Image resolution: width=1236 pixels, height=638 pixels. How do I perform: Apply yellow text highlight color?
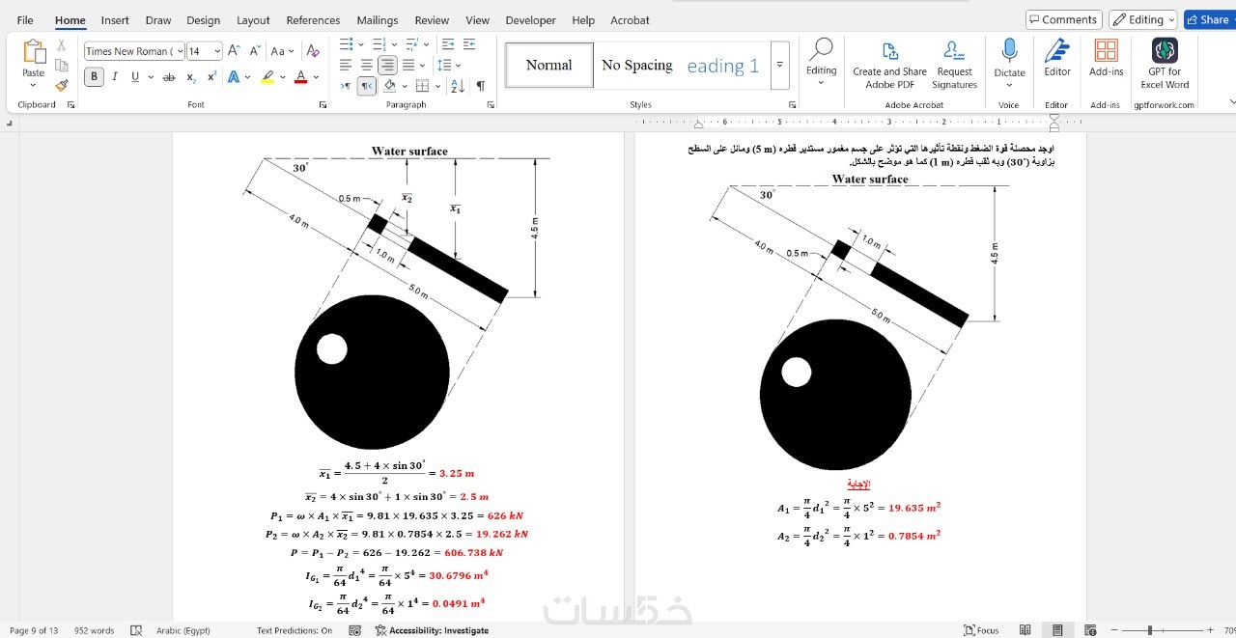click(x=267, y=77)
